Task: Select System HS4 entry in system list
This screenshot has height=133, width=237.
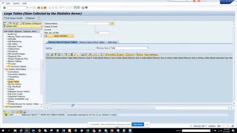Action: (x=23, y=26)
